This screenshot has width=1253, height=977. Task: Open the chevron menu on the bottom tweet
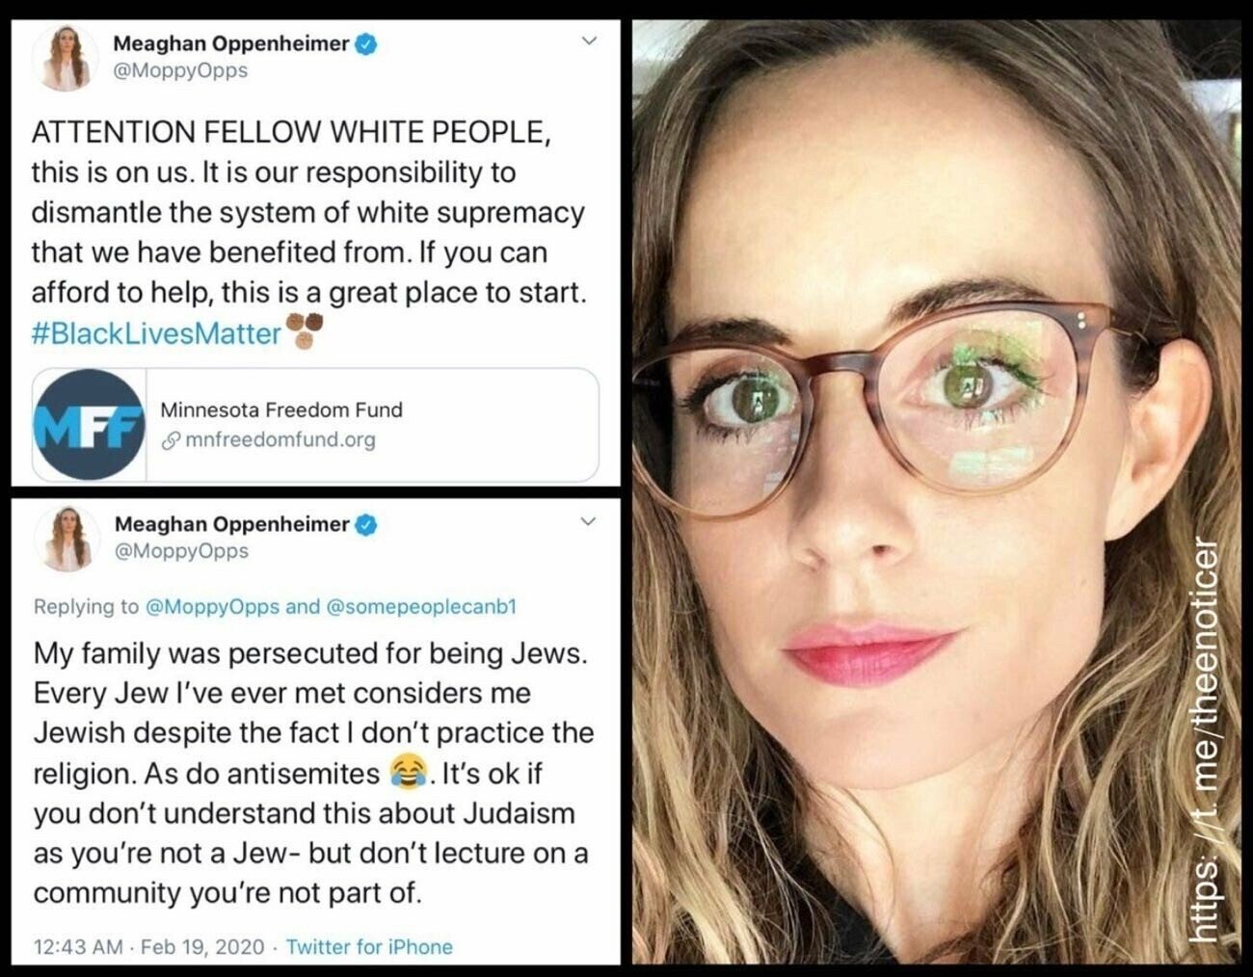(x=587, y=521)
